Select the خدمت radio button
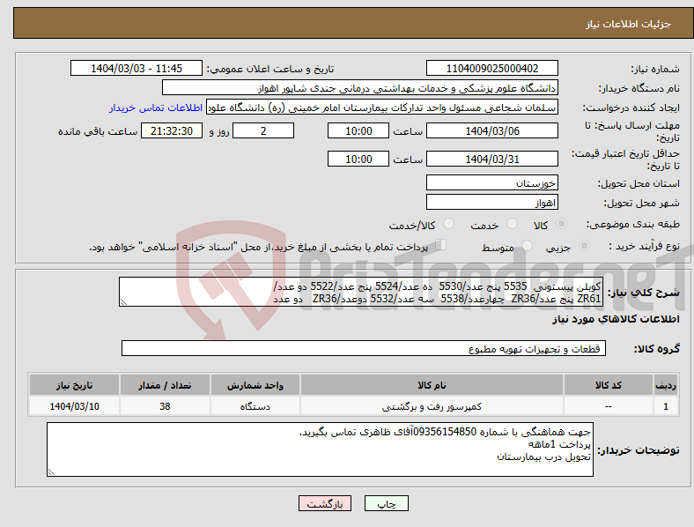 click(512, 224)
